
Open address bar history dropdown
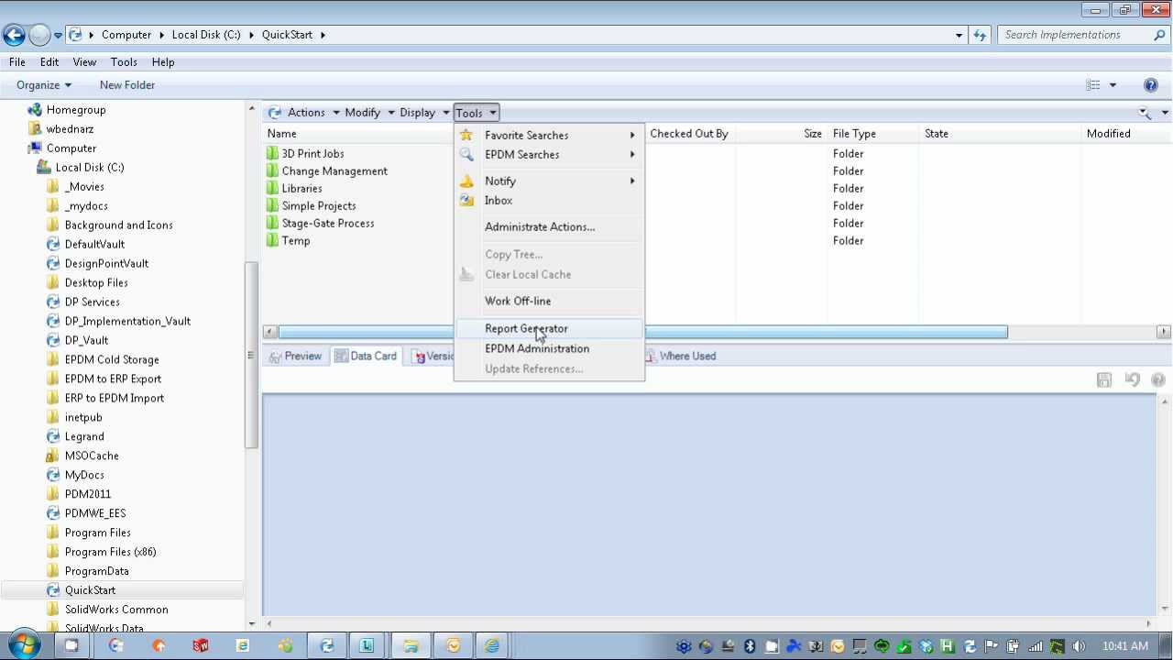[959, 35]
